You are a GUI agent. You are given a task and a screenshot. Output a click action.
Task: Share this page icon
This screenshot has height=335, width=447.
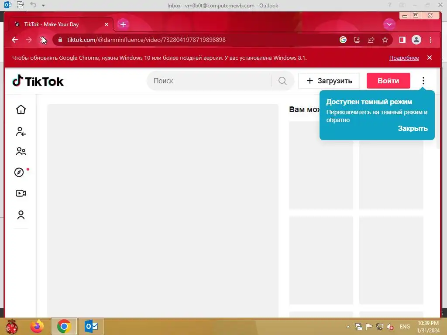coord(371,40)
